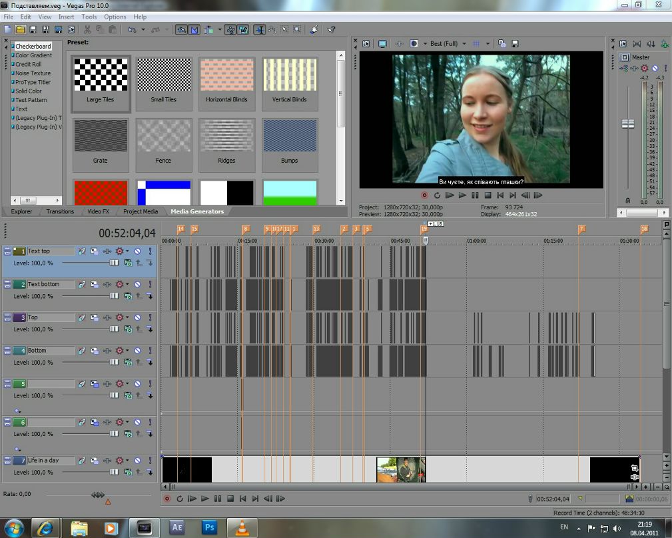
Task: Save preview snapshot to file
Action: [x=515, y=44]
